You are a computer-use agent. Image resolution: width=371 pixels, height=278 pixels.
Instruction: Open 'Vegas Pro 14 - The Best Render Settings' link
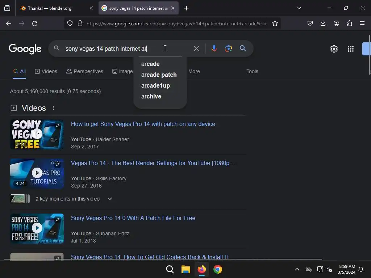point(153,163)
